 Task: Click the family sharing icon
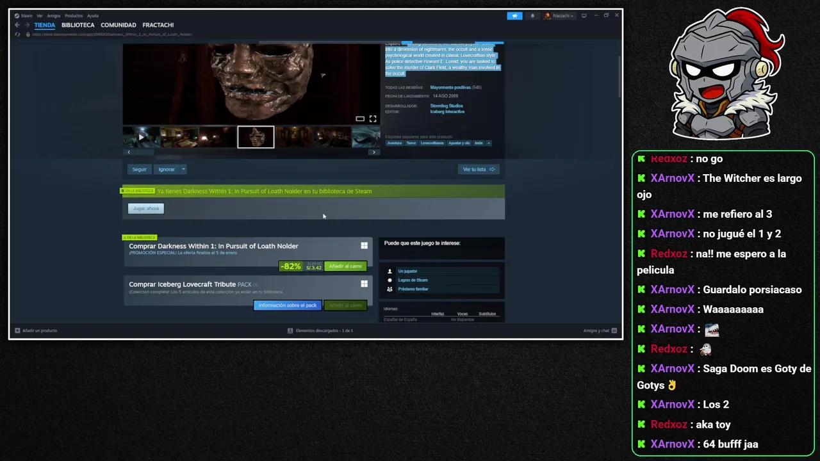pos(389,289)
